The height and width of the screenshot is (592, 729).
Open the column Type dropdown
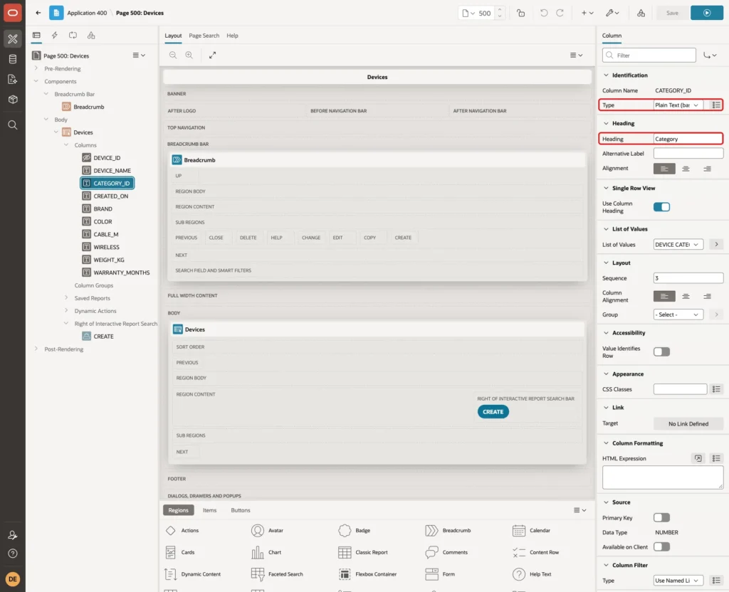pyautogui.click(x=678, y=105)
